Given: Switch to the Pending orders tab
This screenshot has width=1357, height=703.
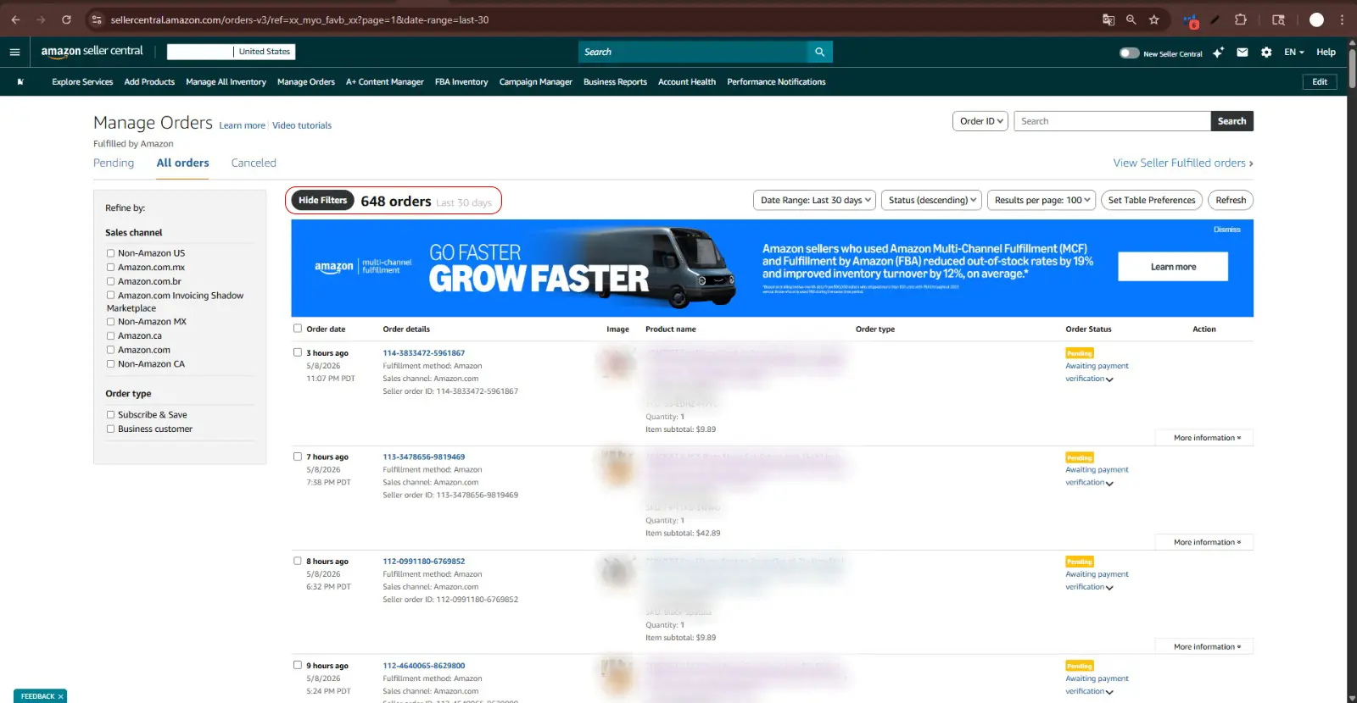Looking at the screenshot, I should [114, 163].
